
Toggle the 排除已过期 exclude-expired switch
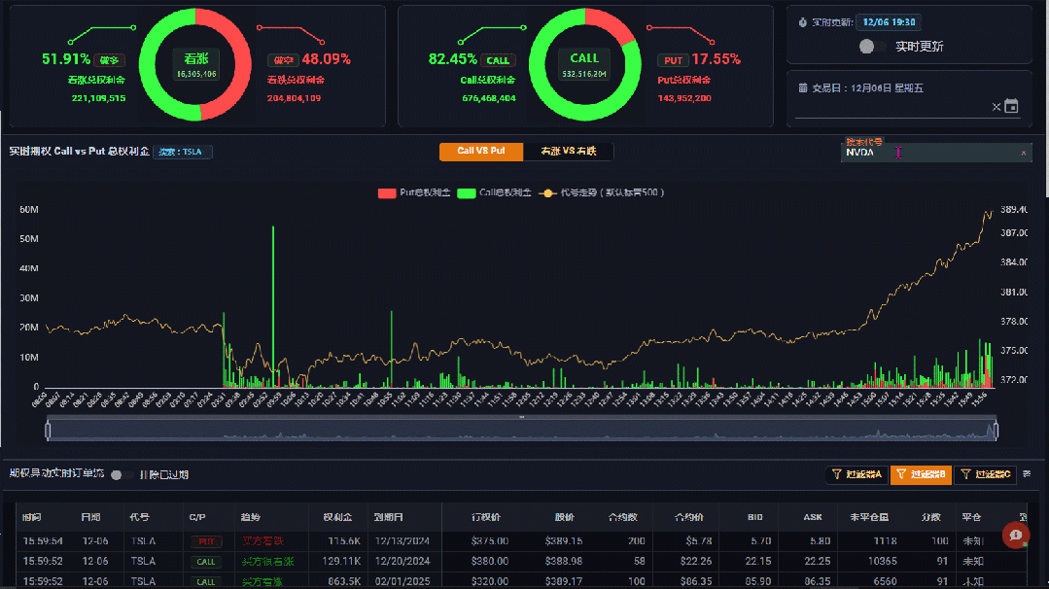coord(122,474)
